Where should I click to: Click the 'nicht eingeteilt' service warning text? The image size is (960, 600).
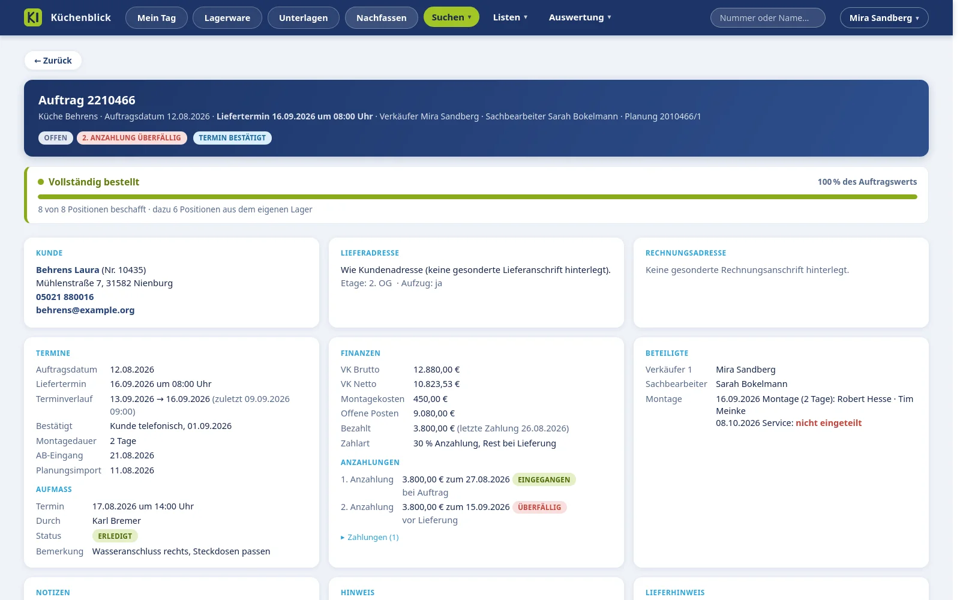829,423
